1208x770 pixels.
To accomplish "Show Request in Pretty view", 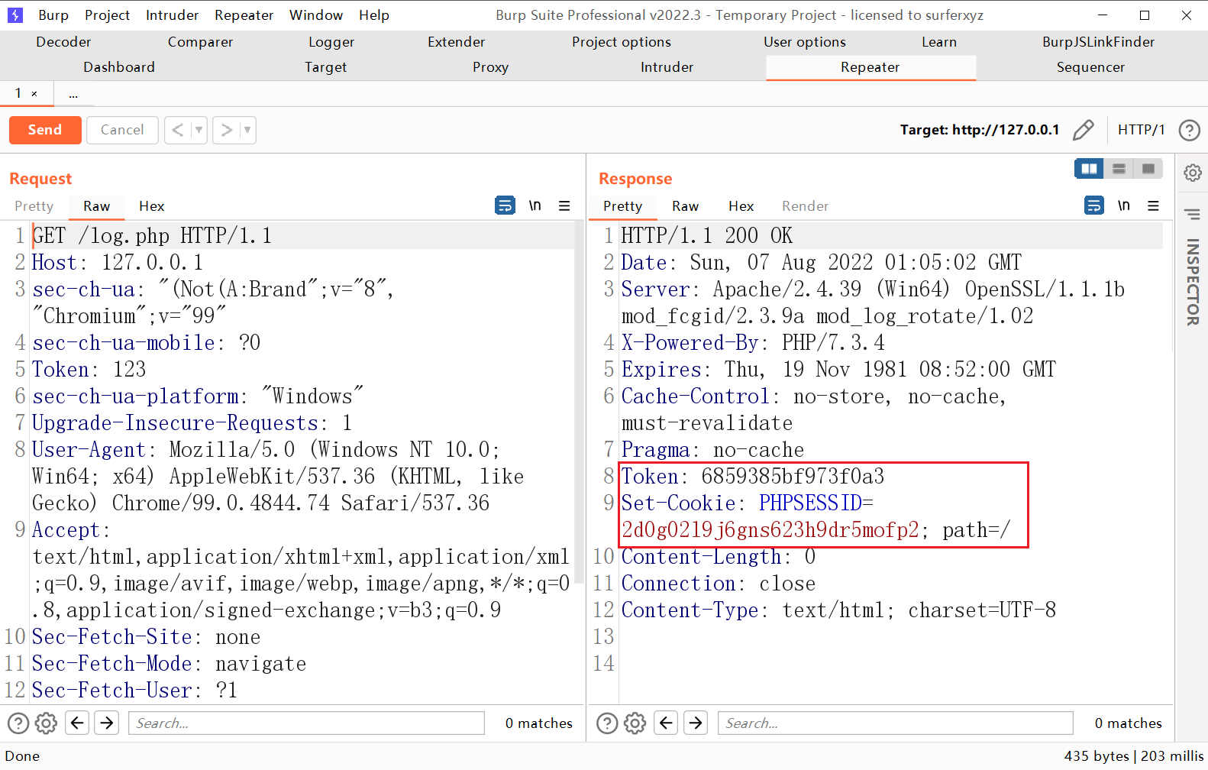I will point(34,206).
